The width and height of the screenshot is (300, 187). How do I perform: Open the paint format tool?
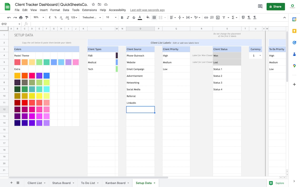[x=26, y=17]
